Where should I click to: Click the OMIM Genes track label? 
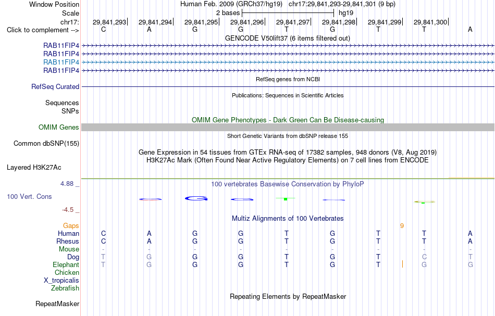click(59, 128)
